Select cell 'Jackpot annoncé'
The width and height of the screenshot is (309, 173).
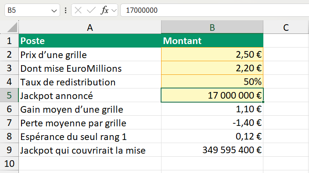[x=90, y=95]
